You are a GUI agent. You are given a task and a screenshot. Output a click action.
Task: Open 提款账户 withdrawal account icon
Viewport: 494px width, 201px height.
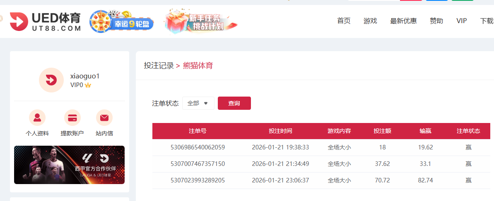(72, 118)
